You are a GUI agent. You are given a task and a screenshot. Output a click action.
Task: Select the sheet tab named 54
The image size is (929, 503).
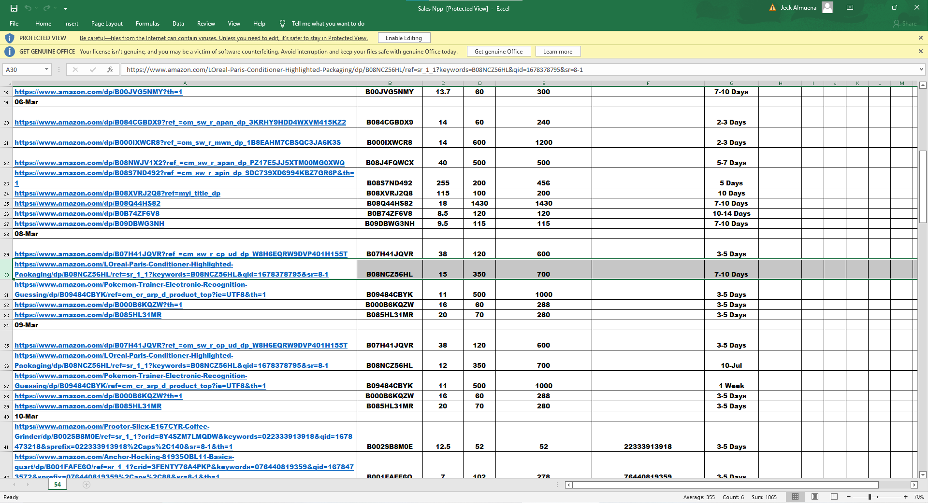coord(58,484)
